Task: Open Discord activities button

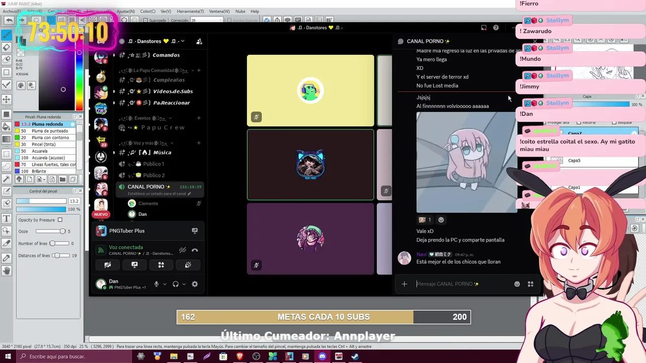Action: [x=161, y=265]
